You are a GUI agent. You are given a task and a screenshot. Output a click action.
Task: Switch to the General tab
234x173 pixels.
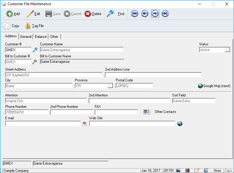[x=26, y=37]
